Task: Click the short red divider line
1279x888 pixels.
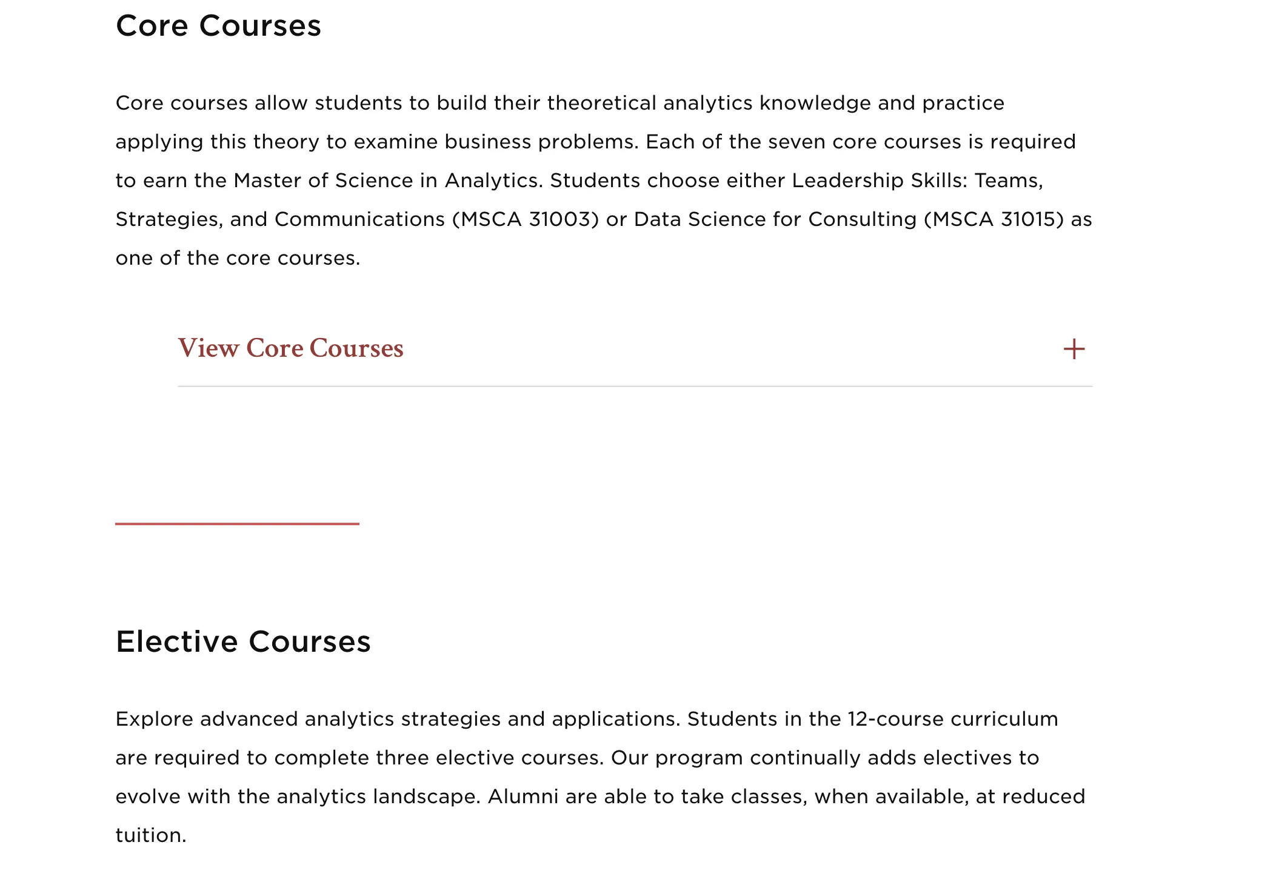Action: pyautogui.click(x=237, y=523)
